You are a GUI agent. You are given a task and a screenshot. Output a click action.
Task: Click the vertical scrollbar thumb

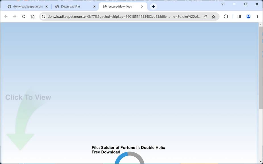pyautogui.click(x=260, y=68)
